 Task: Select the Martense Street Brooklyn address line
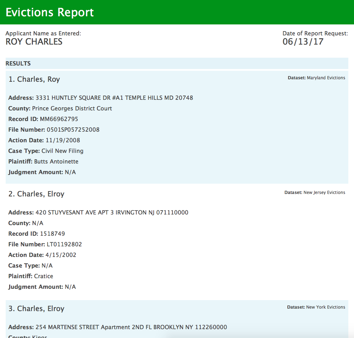click(x=118, y=327)
